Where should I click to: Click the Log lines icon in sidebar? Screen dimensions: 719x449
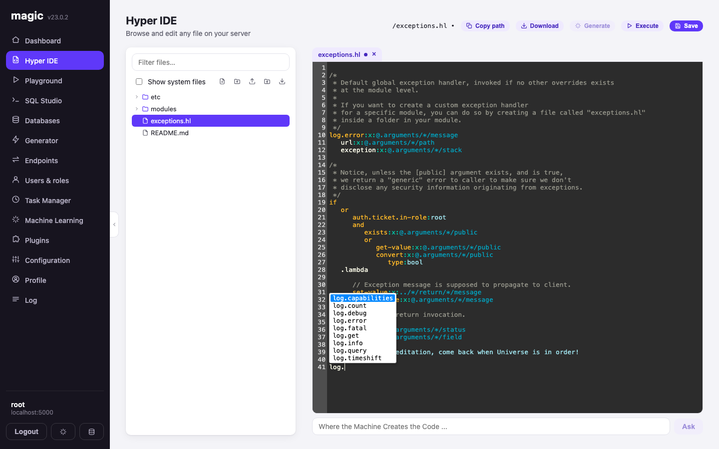point(15,299)
